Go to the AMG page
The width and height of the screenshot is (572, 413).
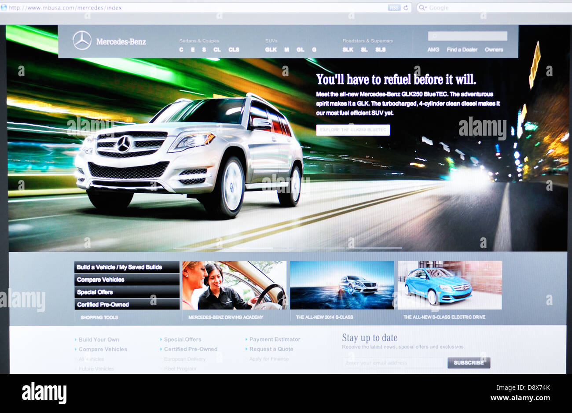433,50
